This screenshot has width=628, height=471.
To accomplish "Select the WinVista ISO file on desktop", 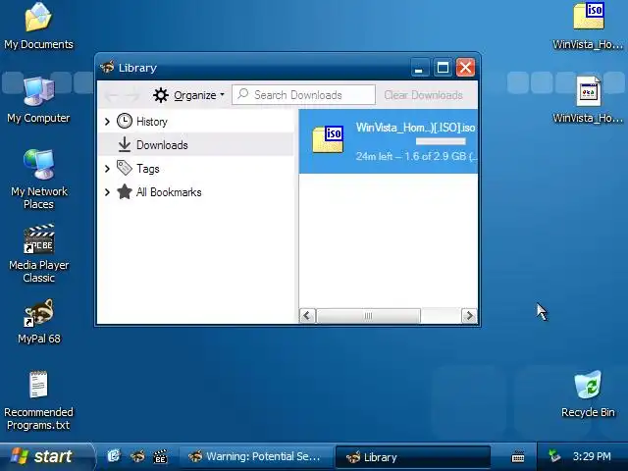I will (588, 26).
